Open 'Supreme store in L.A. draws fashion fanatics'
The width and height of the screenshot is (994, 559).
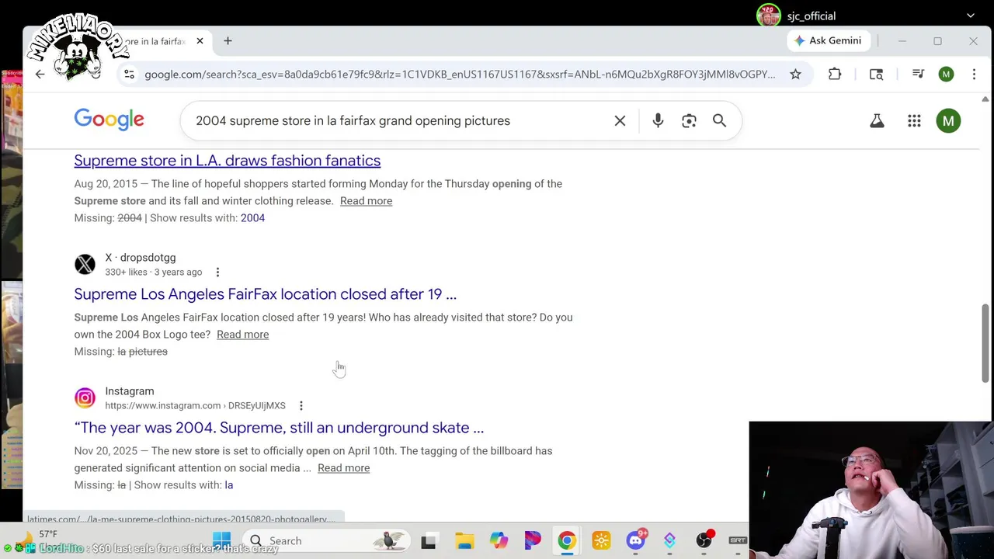point(228,161)
